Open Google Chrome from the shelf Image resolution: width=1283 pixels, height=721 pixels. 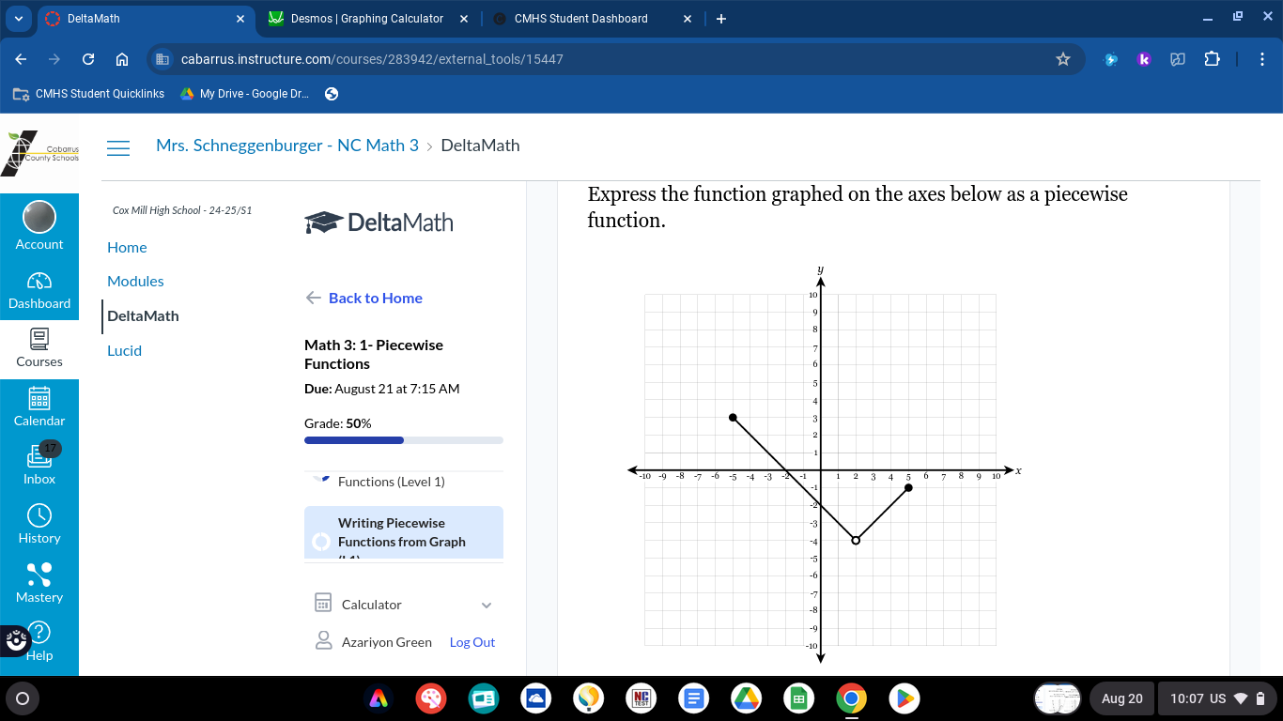click(852, 698)
